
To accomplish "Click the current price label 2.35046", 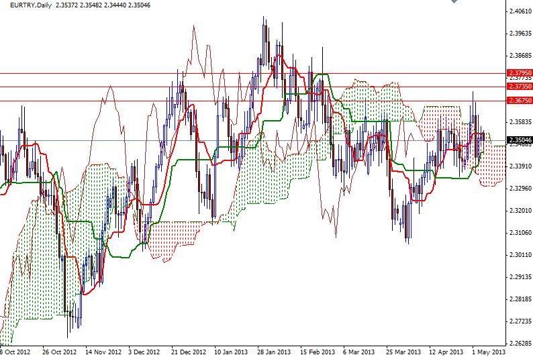I will point(520,140).
